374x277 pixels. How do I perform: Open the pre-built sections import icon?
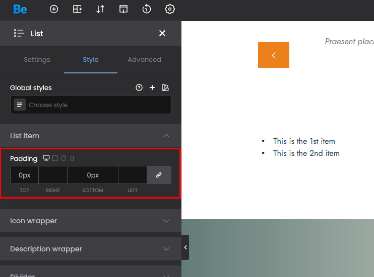(123, 9)
